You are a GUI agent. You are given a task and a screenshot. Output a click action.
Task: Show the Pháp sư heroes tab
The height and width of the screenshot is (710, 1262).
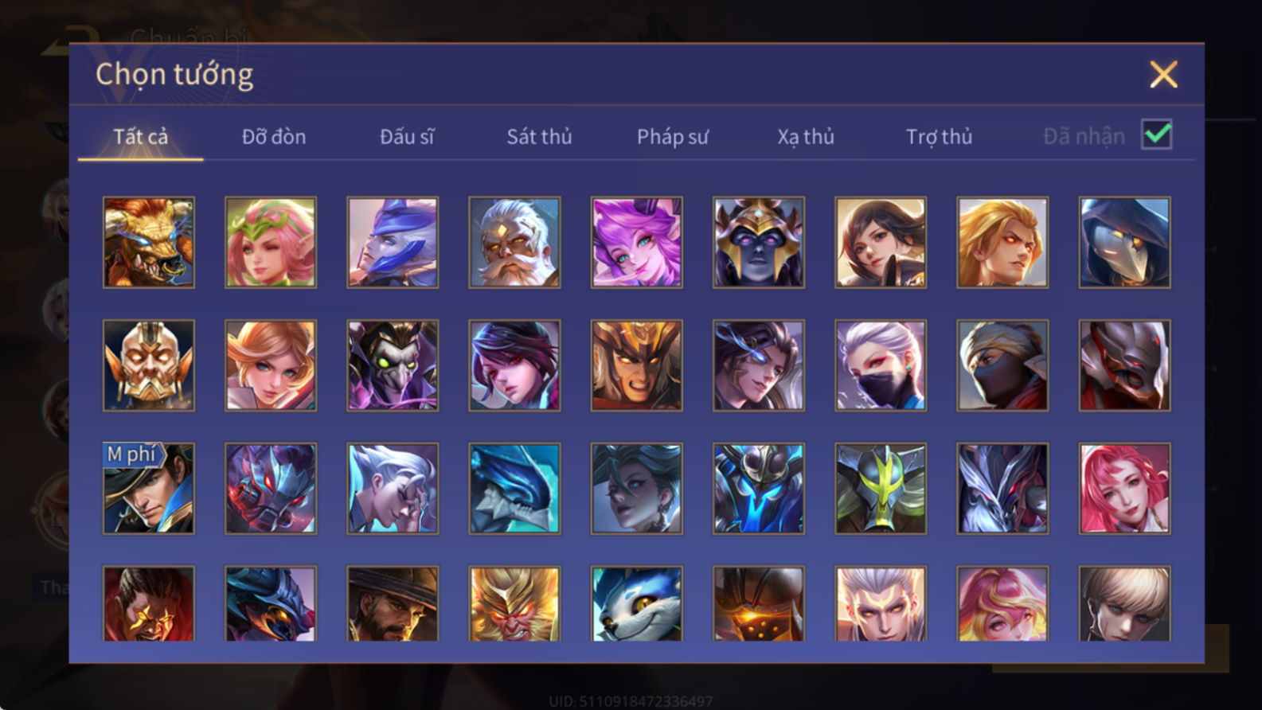(x=672, y=137)
